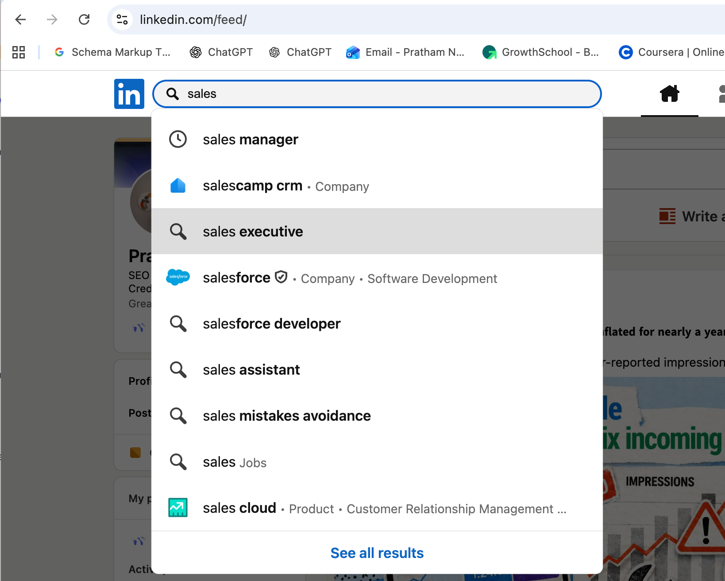Open the Schema Markup bookmark
This screenshot has height=581, width=725.
(112, 52)
